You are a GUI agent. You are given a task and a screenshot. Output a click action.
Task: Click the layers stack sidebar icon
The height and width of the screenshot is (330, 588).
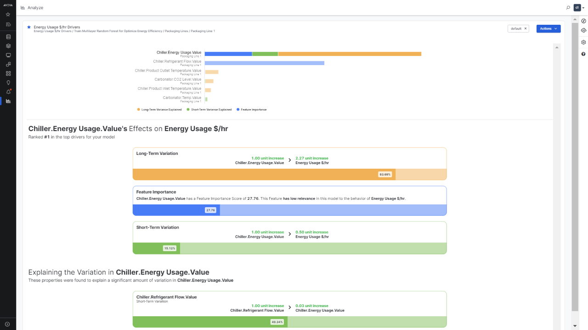point(8,46)
